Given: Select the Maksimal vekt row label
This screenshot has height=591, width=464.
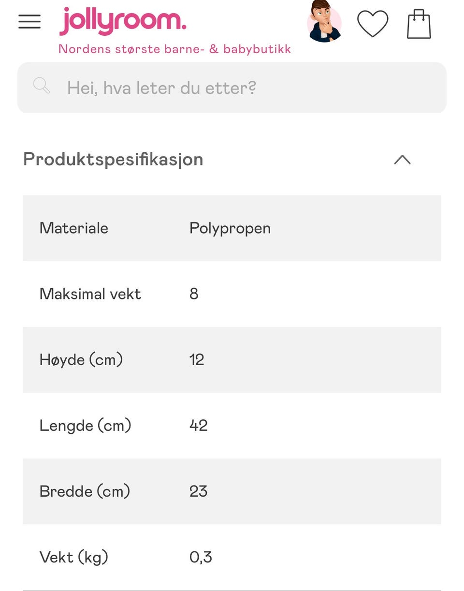Looking at the screenshot, I should (x=90, y=294).
